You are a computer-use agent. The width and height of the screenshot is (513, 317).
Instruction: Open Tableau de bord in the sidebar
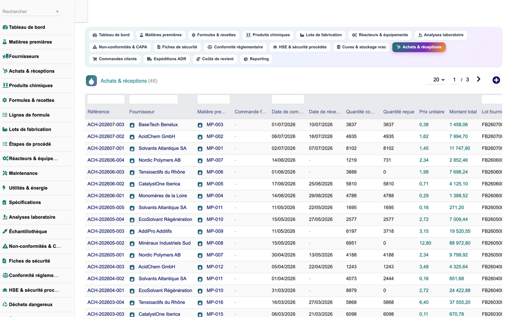(x=27, y=27)
